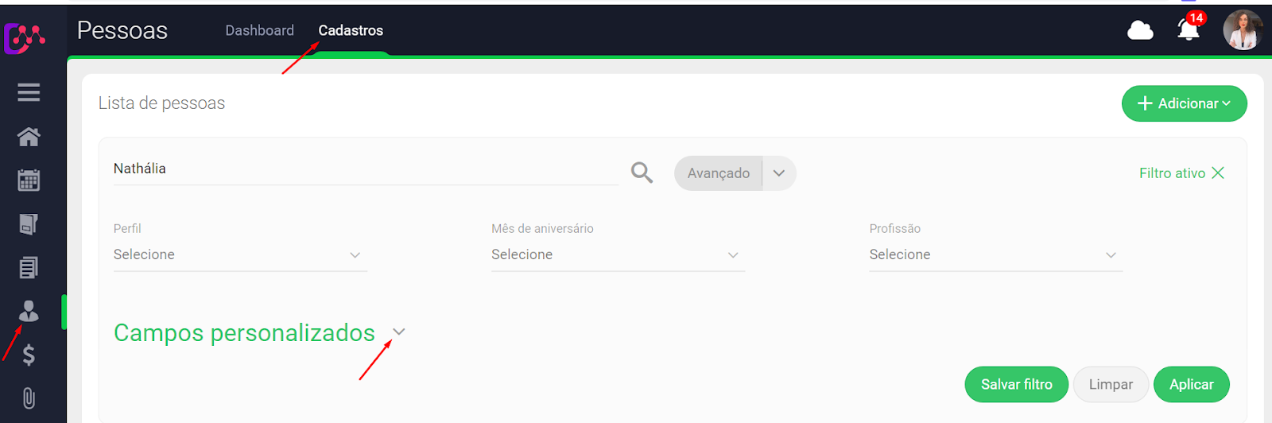Screen dimensions: 1272x423
Task: Switch to the Dashboard tab
Action: (x=259, y=30)
